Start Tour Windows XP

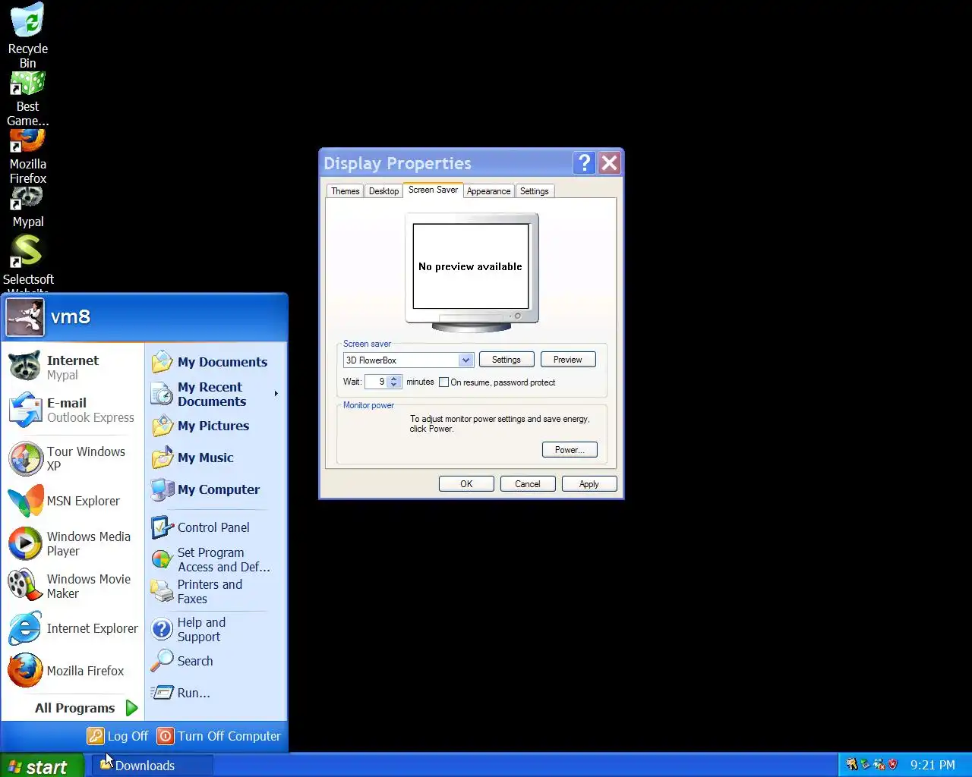pyautogui.click(x=73, y=458)
